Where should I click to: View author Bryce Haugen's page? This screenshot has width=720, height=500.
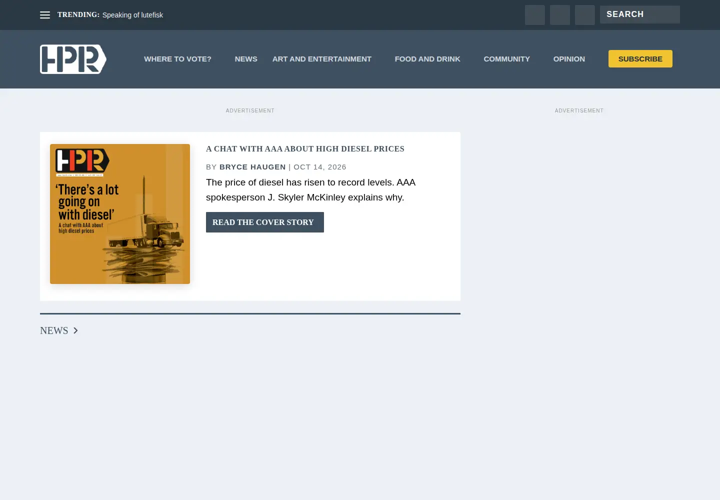click(252, 167)
